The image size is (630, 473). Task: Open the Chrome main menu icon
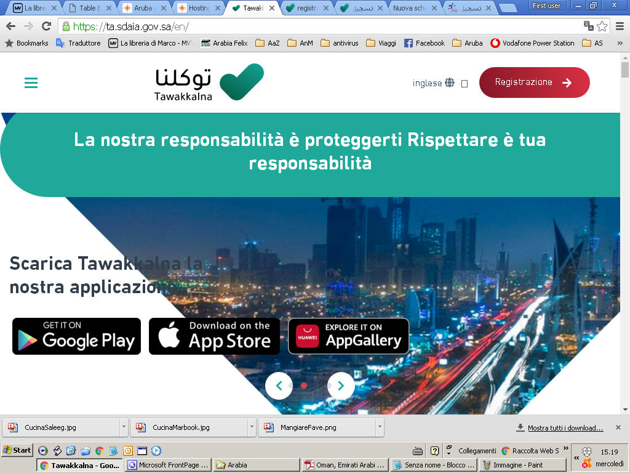click(620, 26)
